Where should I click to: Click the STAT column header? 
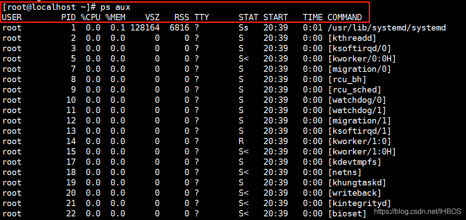[248, 17]
